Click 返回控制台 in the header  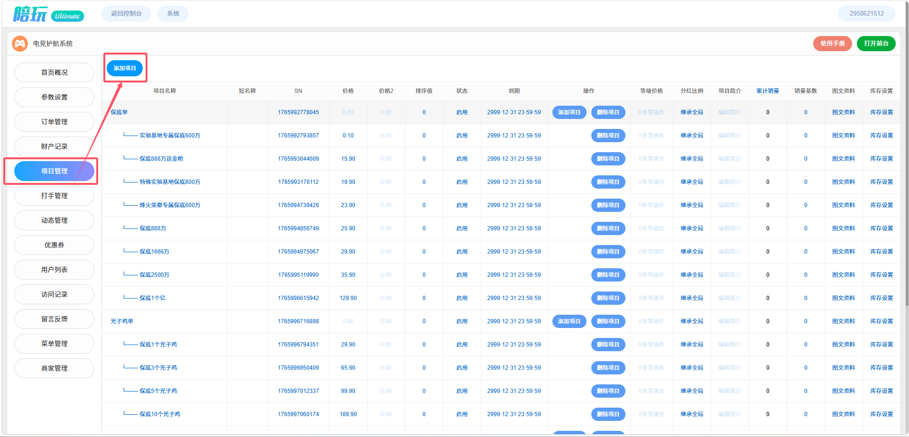tap(126, 14)
